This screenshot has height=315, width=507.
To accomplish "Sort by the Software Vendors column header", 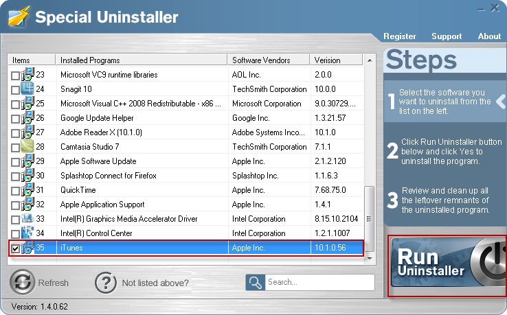I will (x=269, y=60).
